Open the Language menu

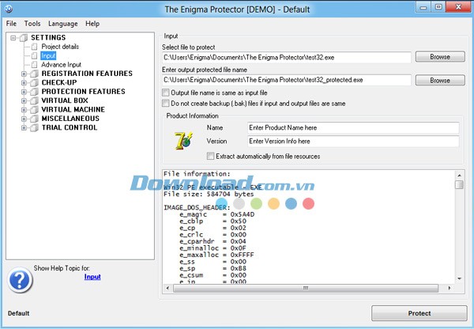(x=62, y=24)
